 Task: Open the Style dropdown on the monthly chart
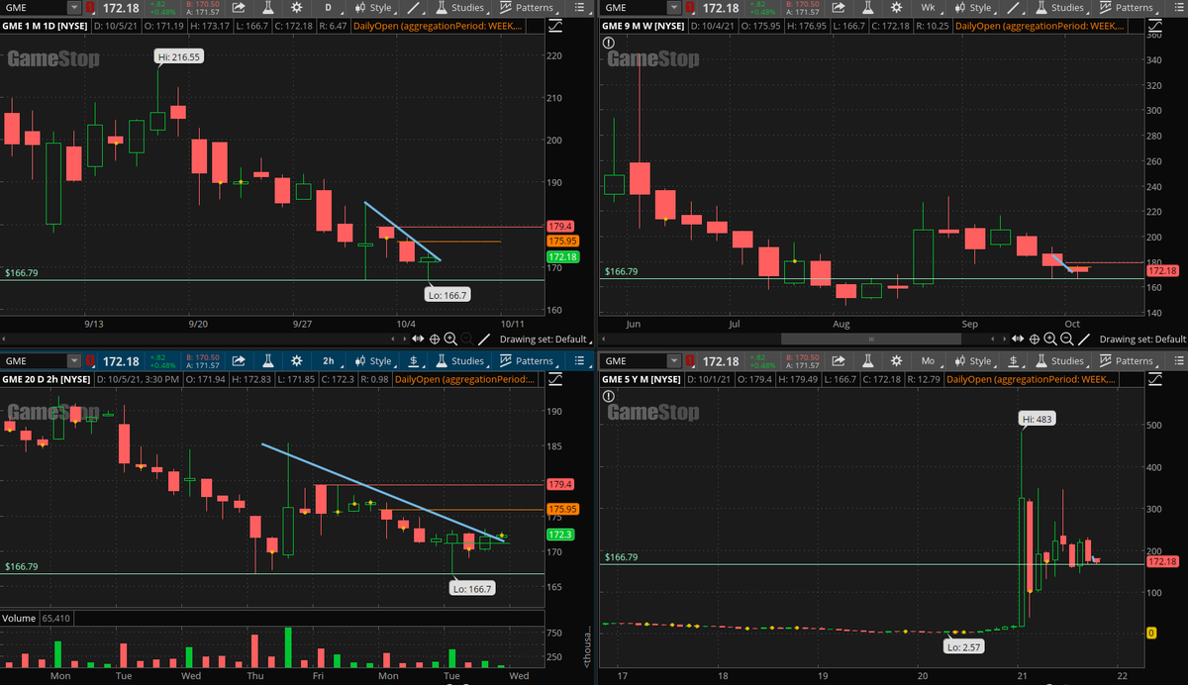pos(974,360)
